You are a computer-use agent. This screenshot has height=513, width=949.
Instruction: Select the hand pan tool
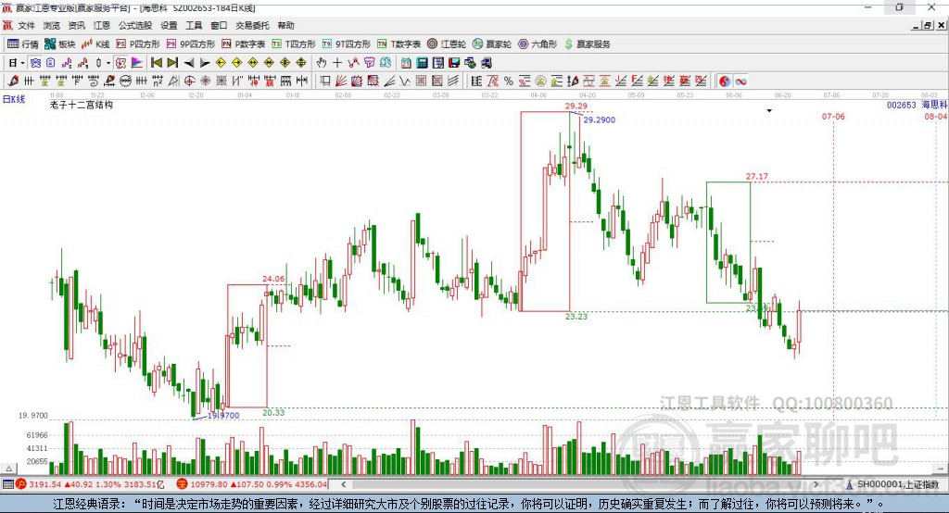pos(321,63)
